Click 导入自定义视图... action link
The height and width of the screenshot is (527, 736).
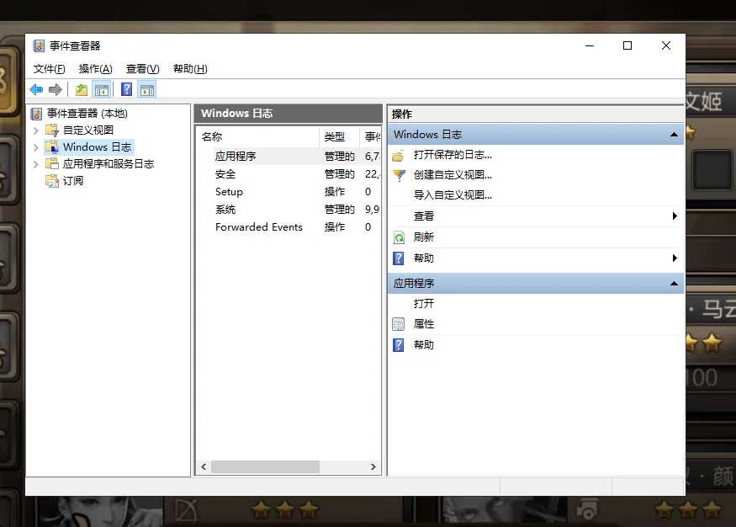pyautogui.click(x=453, y=195)
